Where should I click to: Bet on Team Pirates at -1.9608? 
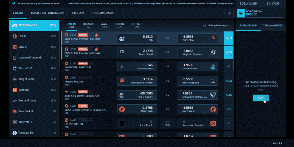coord(198,66)
